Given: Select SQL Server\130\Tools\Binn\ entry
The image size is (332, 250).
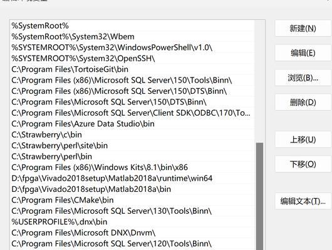Looking at the screenshot, I should point(132,211).
